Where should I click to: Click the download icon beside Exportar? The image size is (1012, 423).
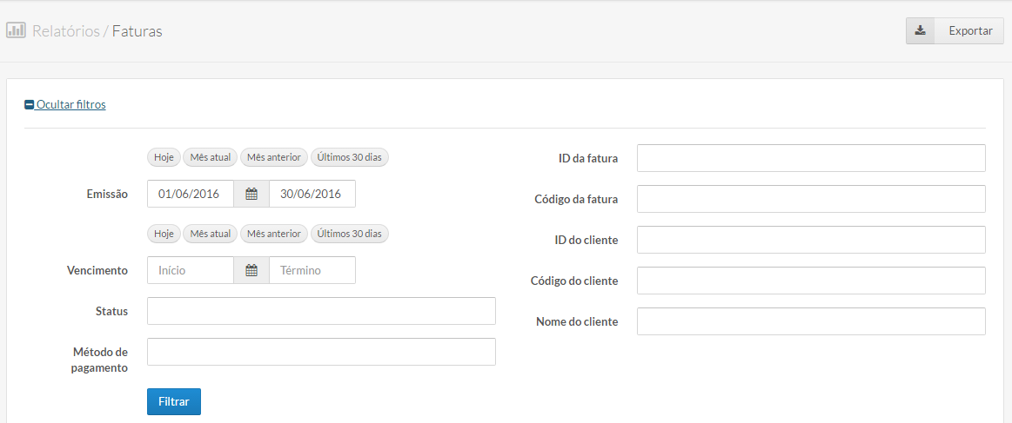click(920, 31)
